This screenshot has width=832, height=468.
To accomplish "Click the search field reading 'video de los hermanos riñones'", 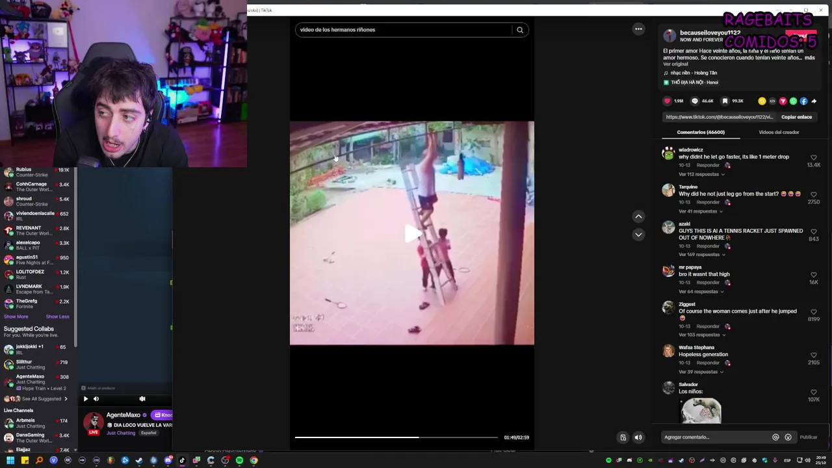I will coord(404,30).
